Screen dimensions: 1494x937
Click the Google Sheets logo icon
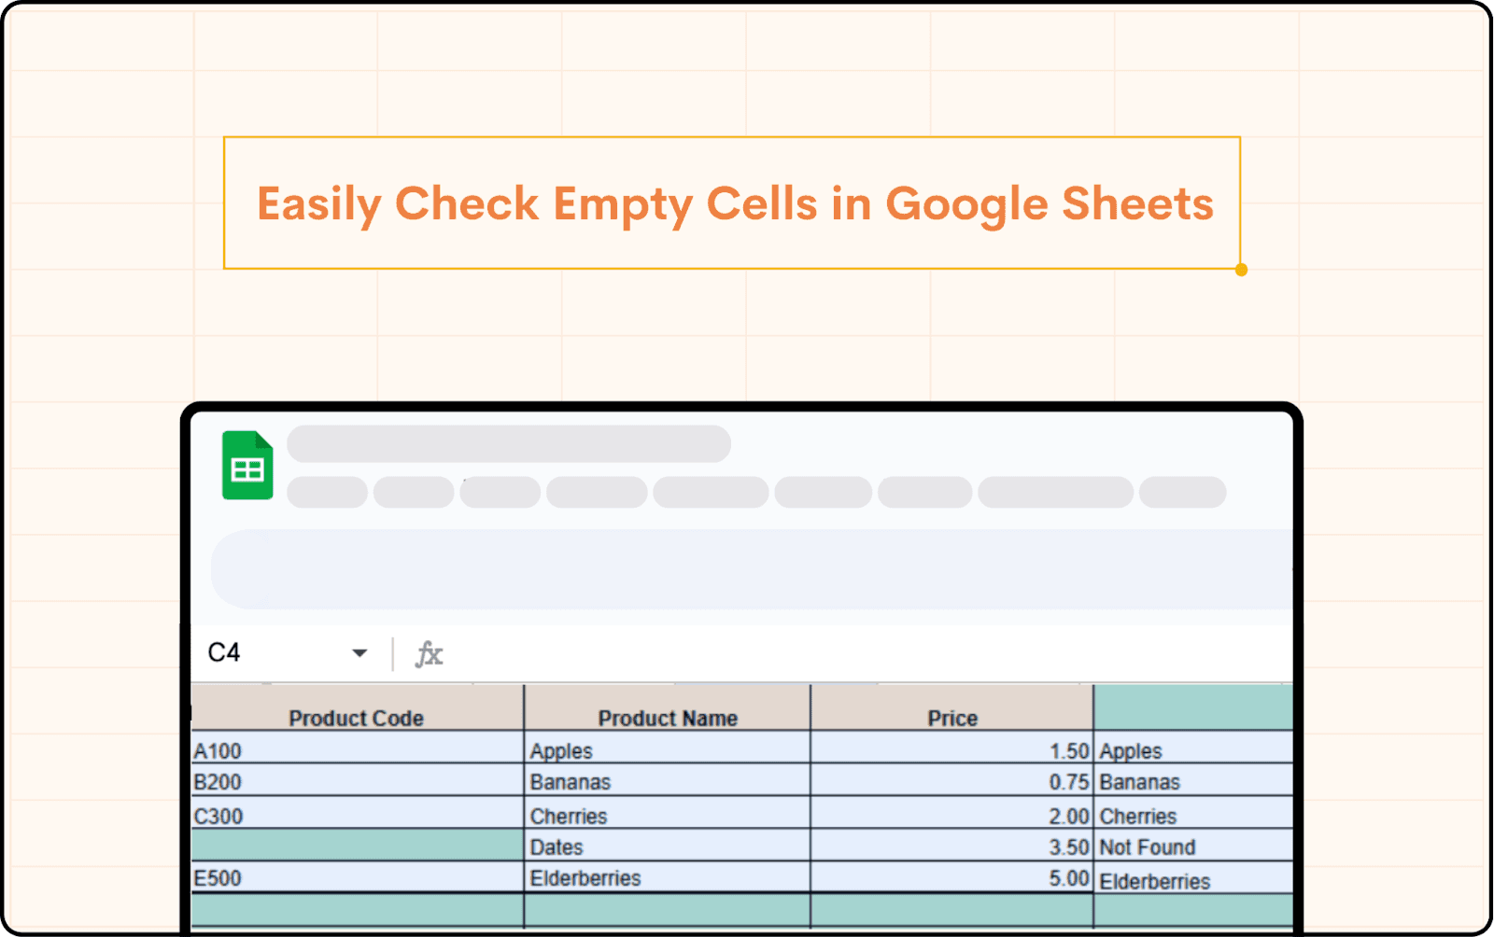247,465
